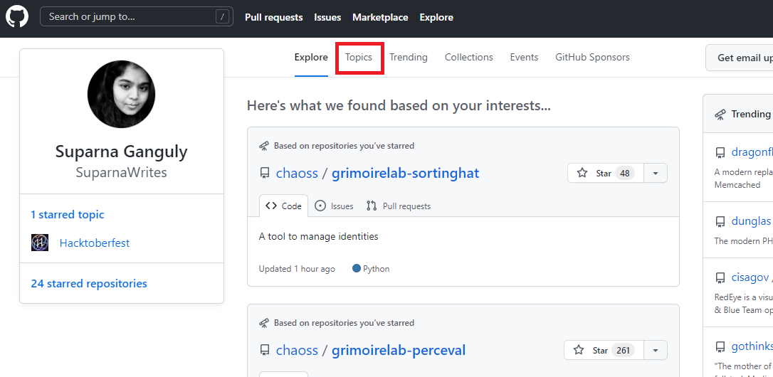Click the Pull requests branch icon
Screen dimensions: 773x377
coord(372,206)
